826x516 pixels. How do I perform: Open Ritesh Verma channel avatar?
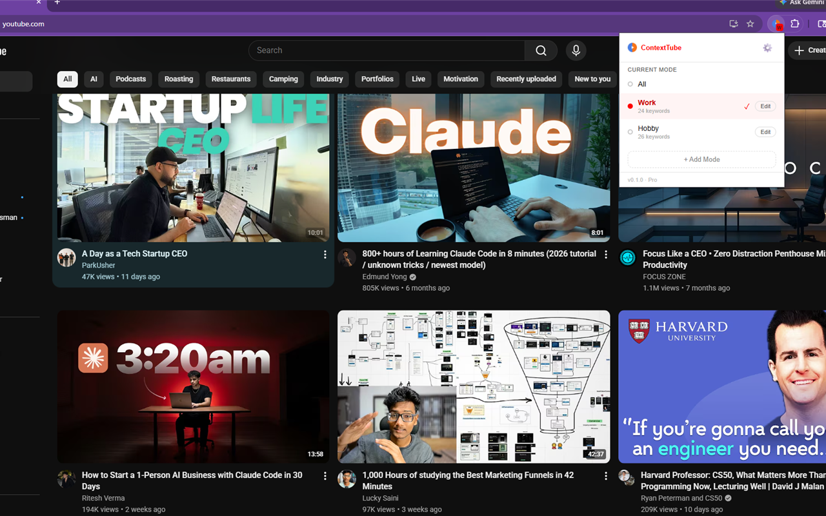[66, 479]
